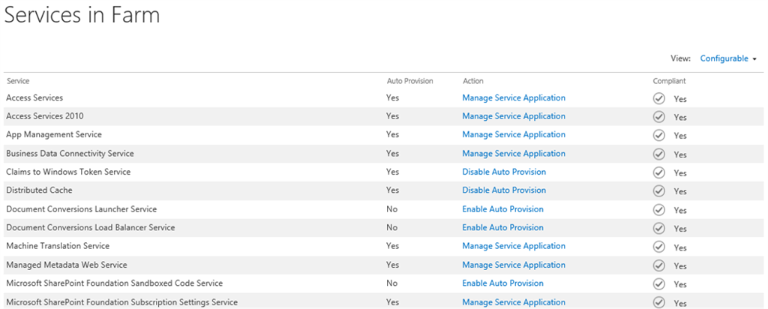The width and height of the screenshot is (768, 309).
Task: Enable Auto Provision for Document Conversions Load Balancer
Action: 502,227
